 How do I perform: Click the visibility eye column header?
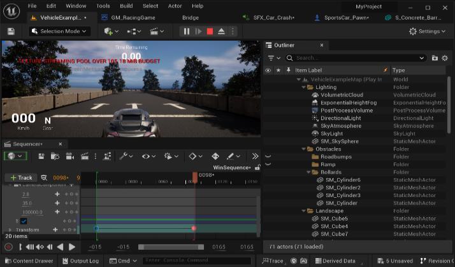click(268, 70)
